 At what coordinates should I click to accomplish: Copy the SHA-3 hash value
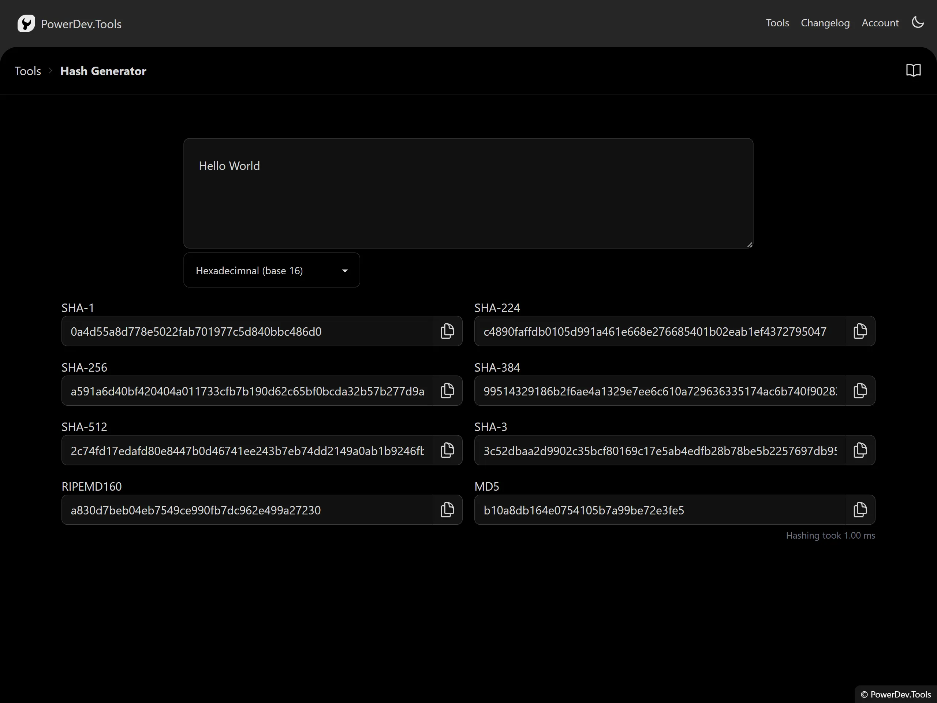point(859,450)
